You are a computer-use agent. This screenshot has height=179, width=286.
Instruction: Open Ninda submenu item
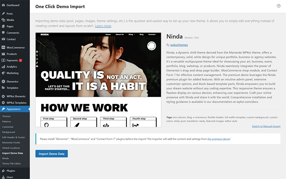(x=5, y=158)
